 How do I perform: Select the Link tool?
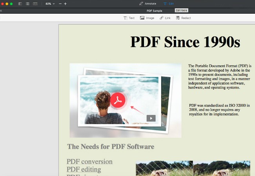pyautogui.click(x=165, y=18)
